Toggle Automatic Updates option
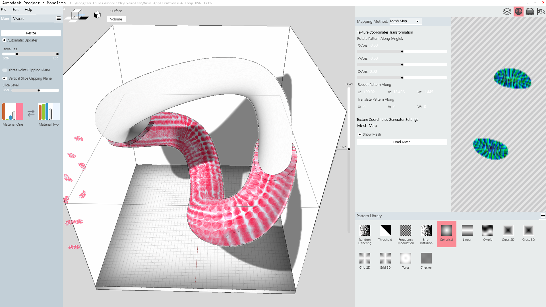Image resolution: width=546 pixels, height=307 pixels. click(4, 40)
